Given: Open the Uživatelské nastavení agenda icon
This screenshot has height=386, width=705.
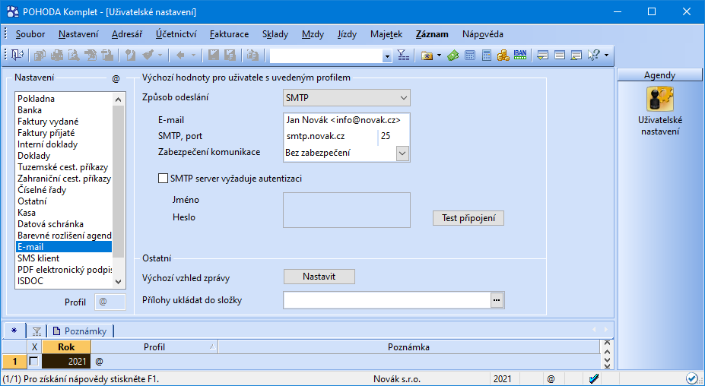Looking at the screenshot, I should click(x=659, y=99).
